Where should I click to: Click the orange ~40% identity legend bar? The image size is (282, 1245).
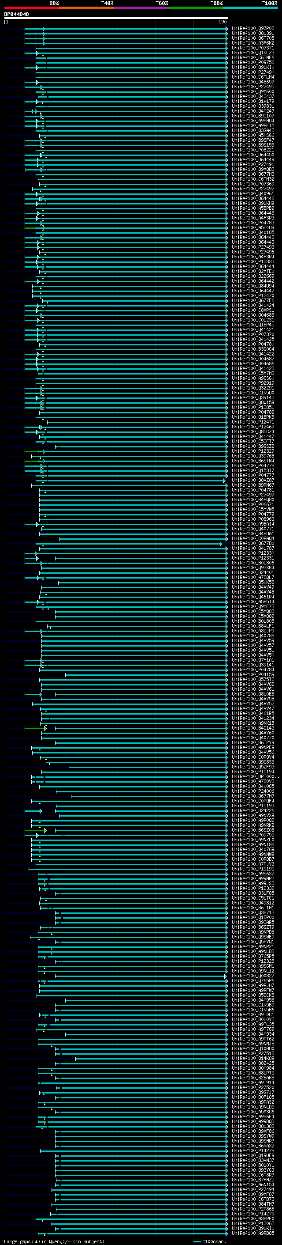point(86,8)
